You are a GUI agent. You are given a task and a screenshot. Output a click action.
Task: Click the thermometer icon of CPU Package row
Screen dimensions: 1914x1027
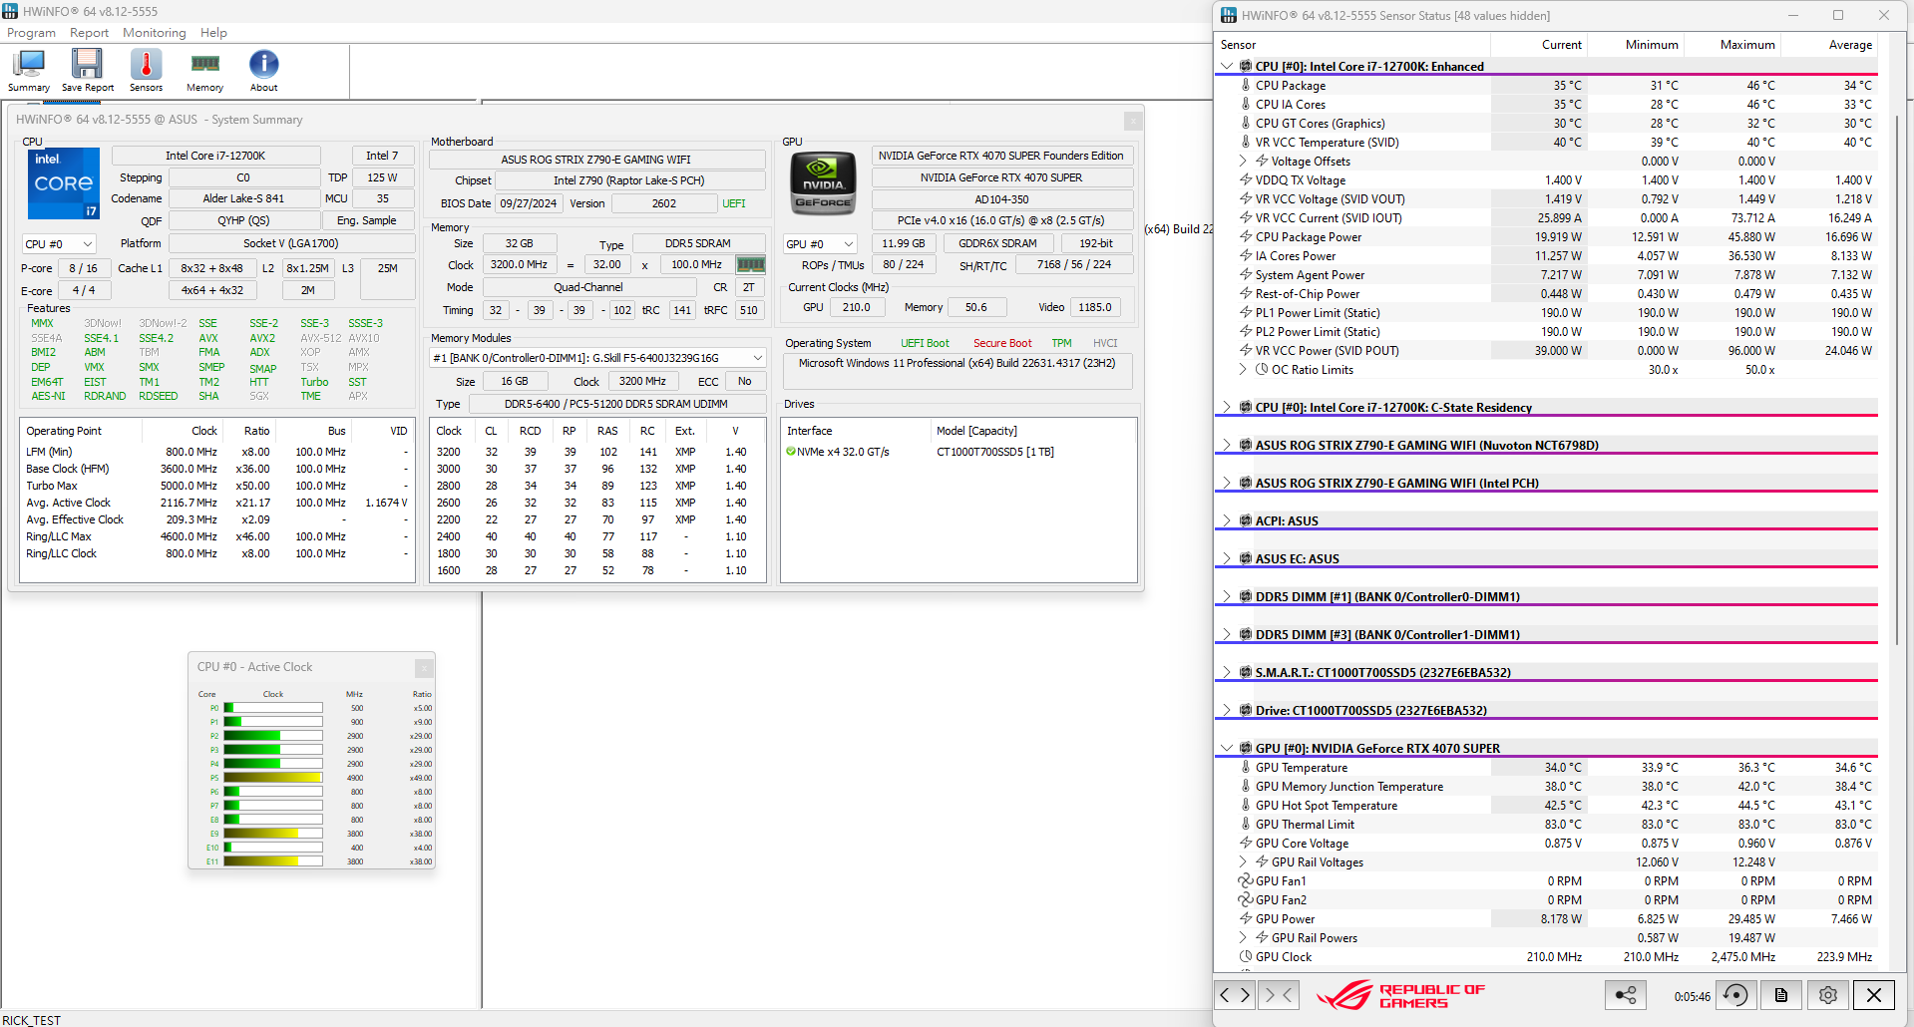(x=1246, y=86)
